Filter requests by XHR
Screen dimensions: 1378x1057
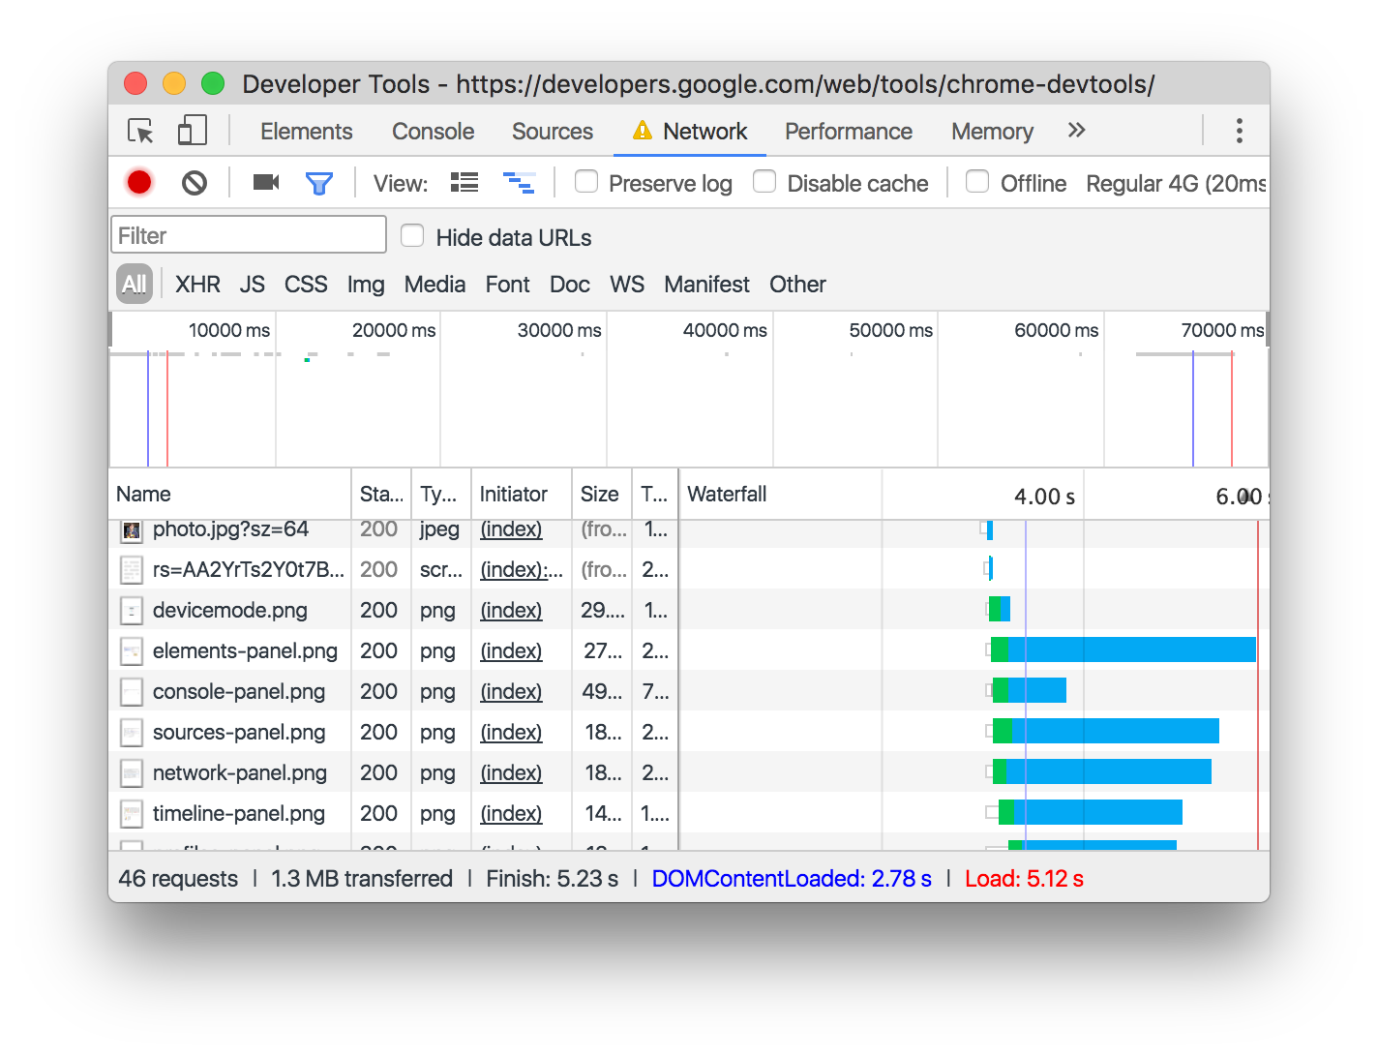(197, 285)
